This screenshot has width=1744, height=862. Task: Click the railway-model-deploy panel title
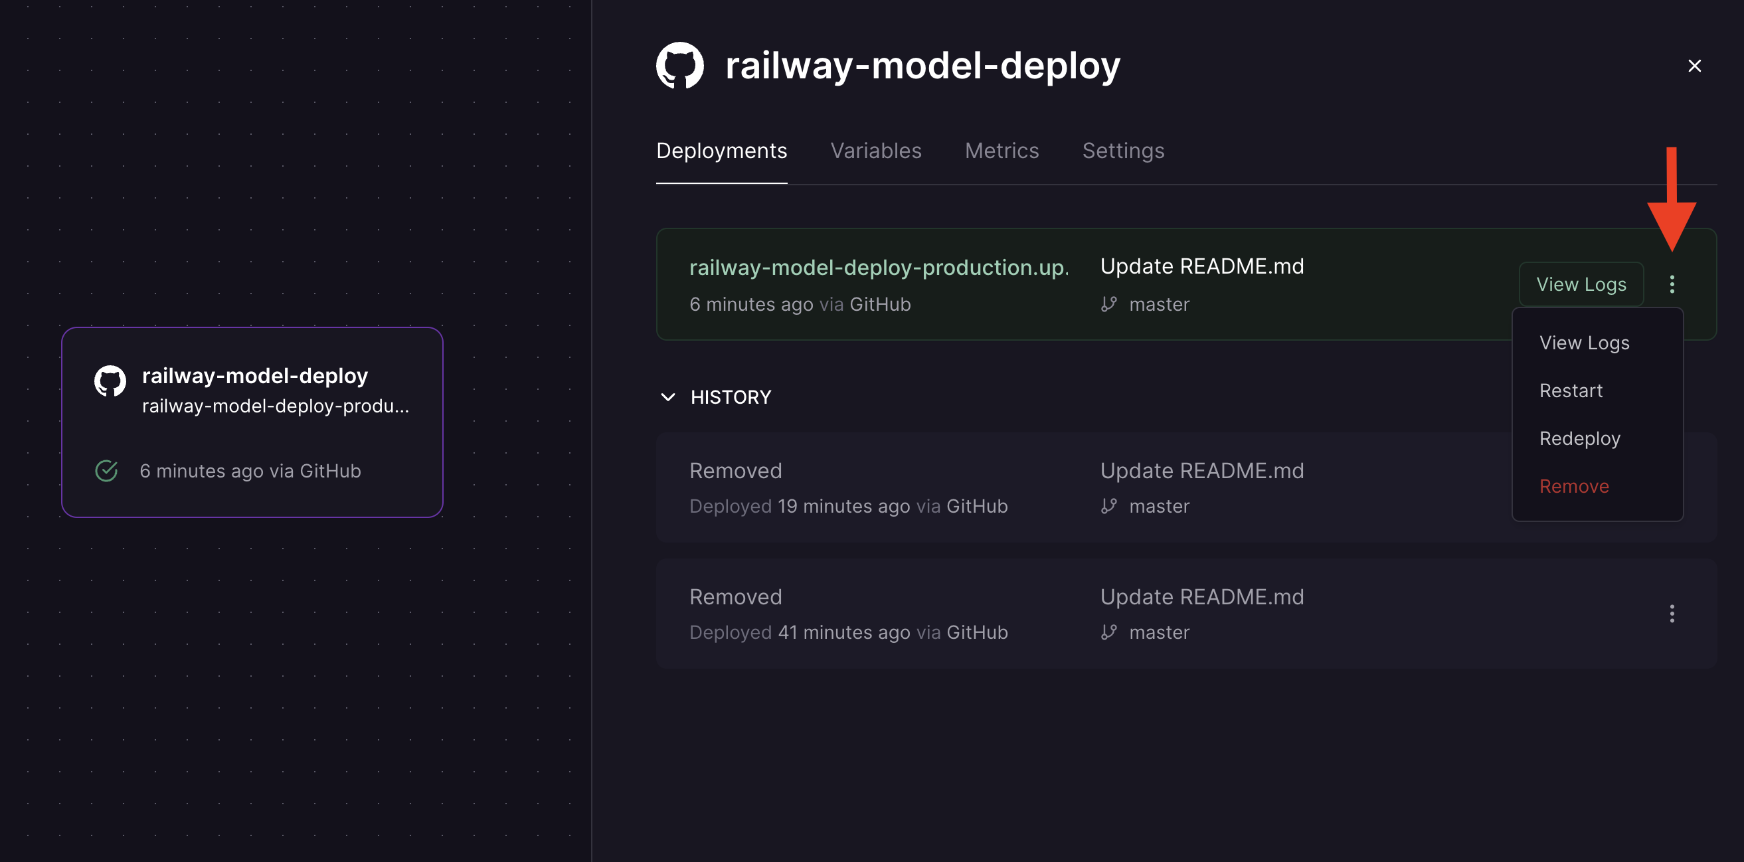pos(922,66)
